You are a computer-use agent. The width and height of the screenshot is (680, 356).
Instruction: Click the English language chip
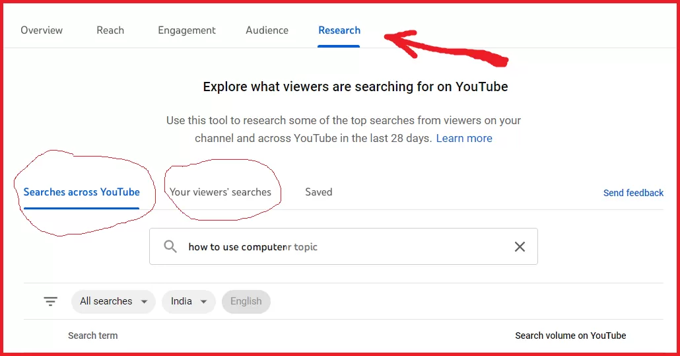pyautogui.click(x=246, y=301)
